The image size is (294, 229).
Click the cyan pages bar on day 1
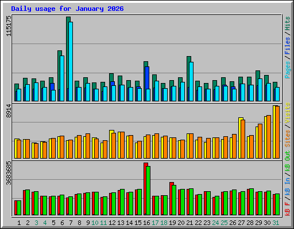(x=19, y=95)
